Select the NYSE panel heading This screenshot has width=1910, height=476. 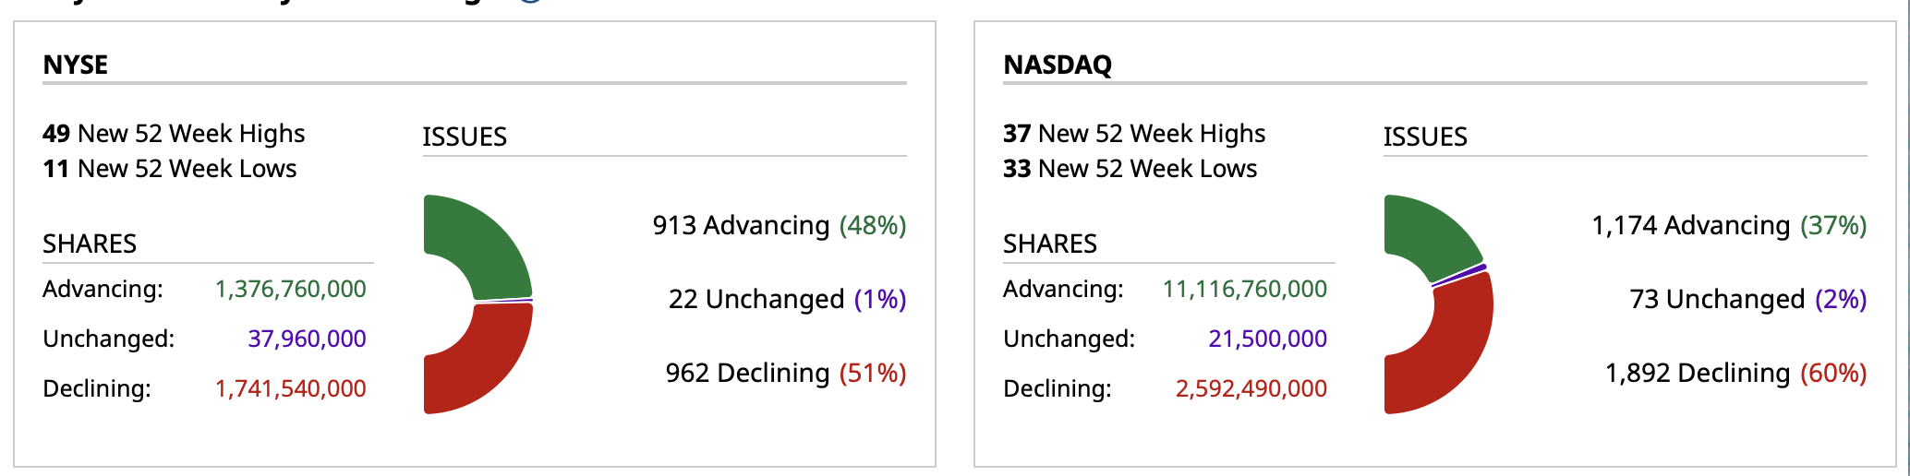pos(76,65)
